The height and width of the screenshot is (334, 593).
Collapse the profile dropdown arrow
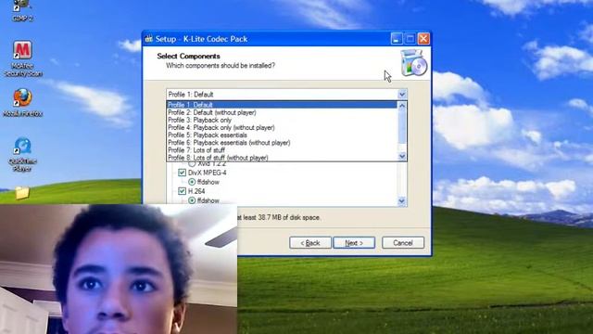coord(402,95)
